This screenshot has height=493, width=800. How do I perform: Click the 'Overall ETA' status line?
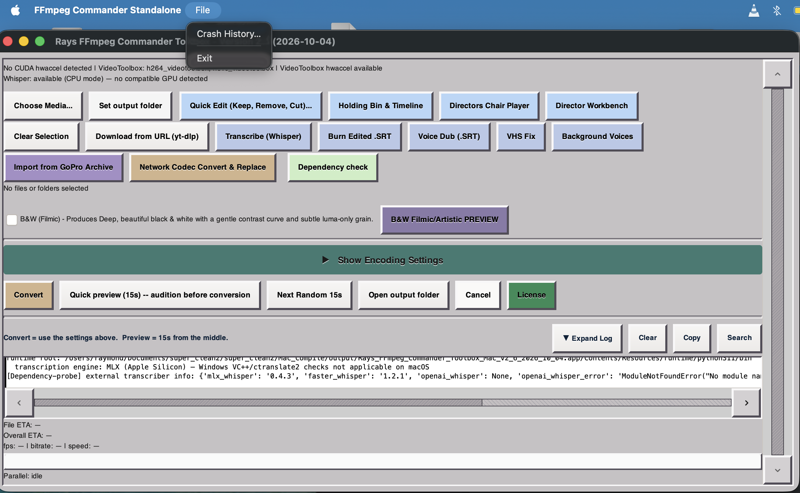pos(28,435)
